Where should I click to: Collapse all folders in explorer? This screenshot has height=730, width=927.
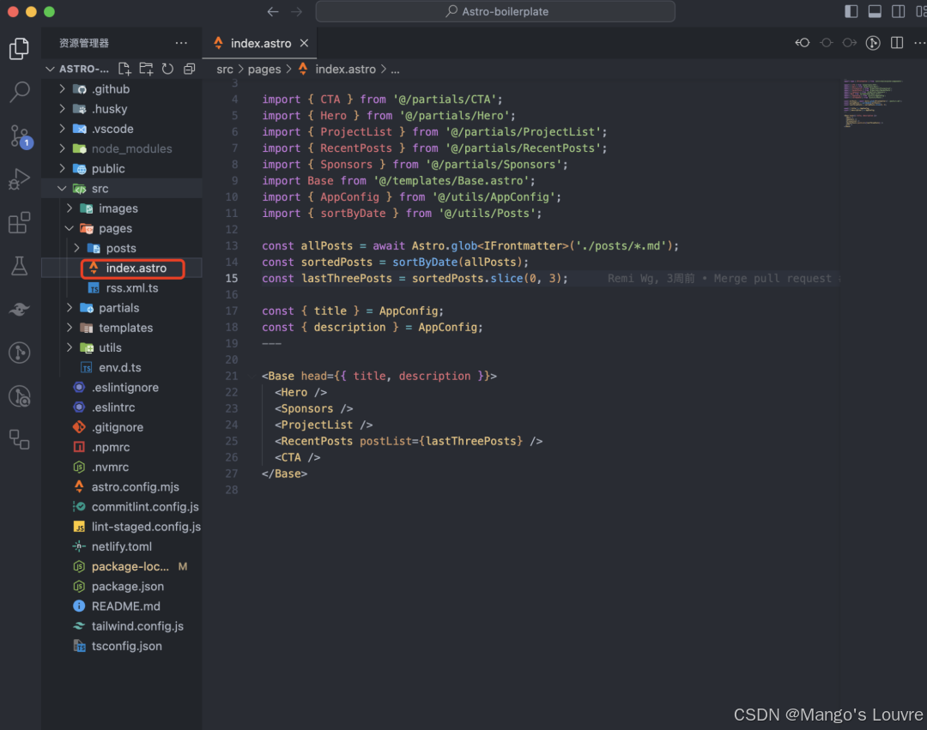[x=189, y=69]
